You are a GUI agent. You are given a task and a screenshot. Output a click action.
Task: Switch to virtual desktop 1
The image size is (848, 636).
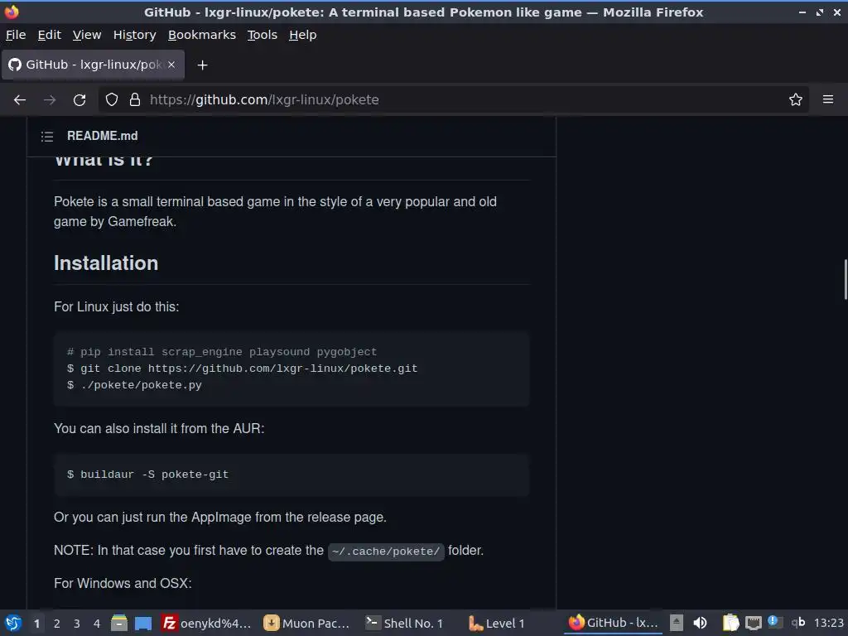pos(36,623)
